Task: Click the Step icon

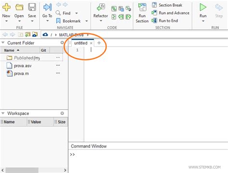Action: coord(219,7)
